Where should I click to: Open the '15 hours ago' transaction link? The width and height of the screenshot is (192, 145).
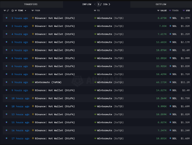tap(20, 123)
